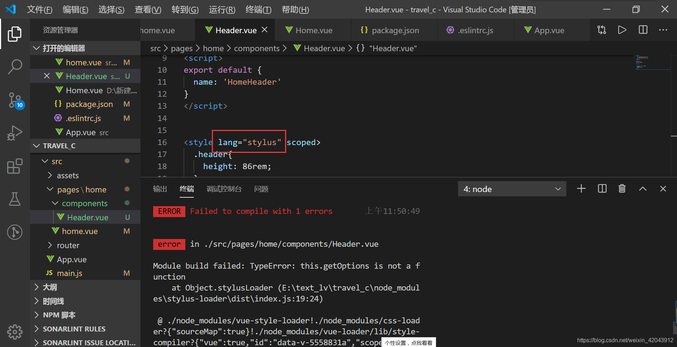The image size is (677, 347).
Task: Open the 帮助(H) menu
Action: [x=295, y=10]
